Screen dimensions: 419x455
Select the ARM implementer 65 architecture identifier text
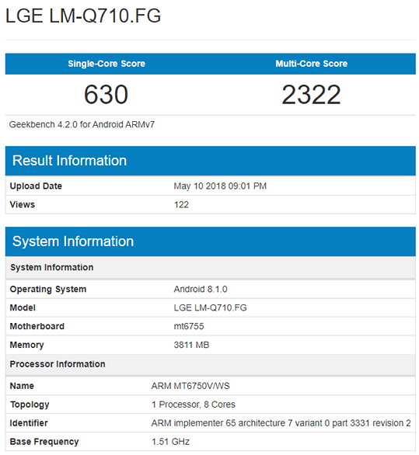point(281,423)
